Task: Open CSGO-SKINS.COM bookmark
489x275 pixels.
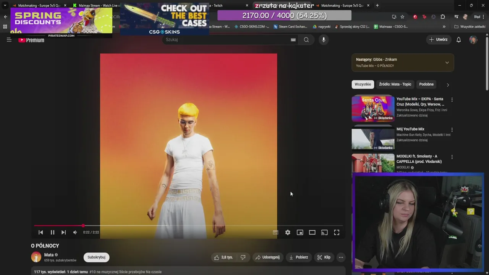Action: (x=251, y=27)
